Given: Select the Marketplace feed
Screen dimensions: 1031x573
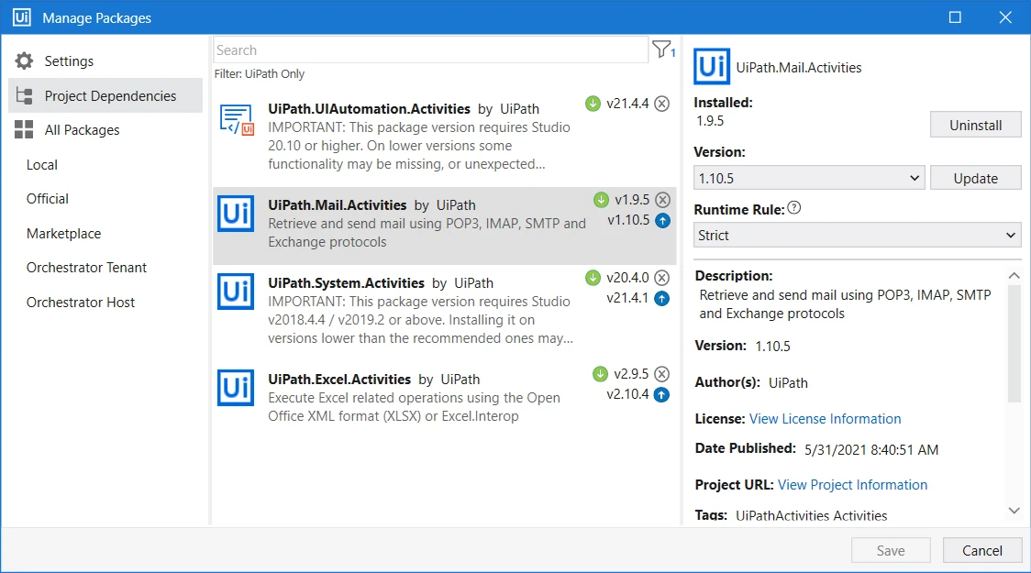Looking at the screenshot, I should click(64, 234).
